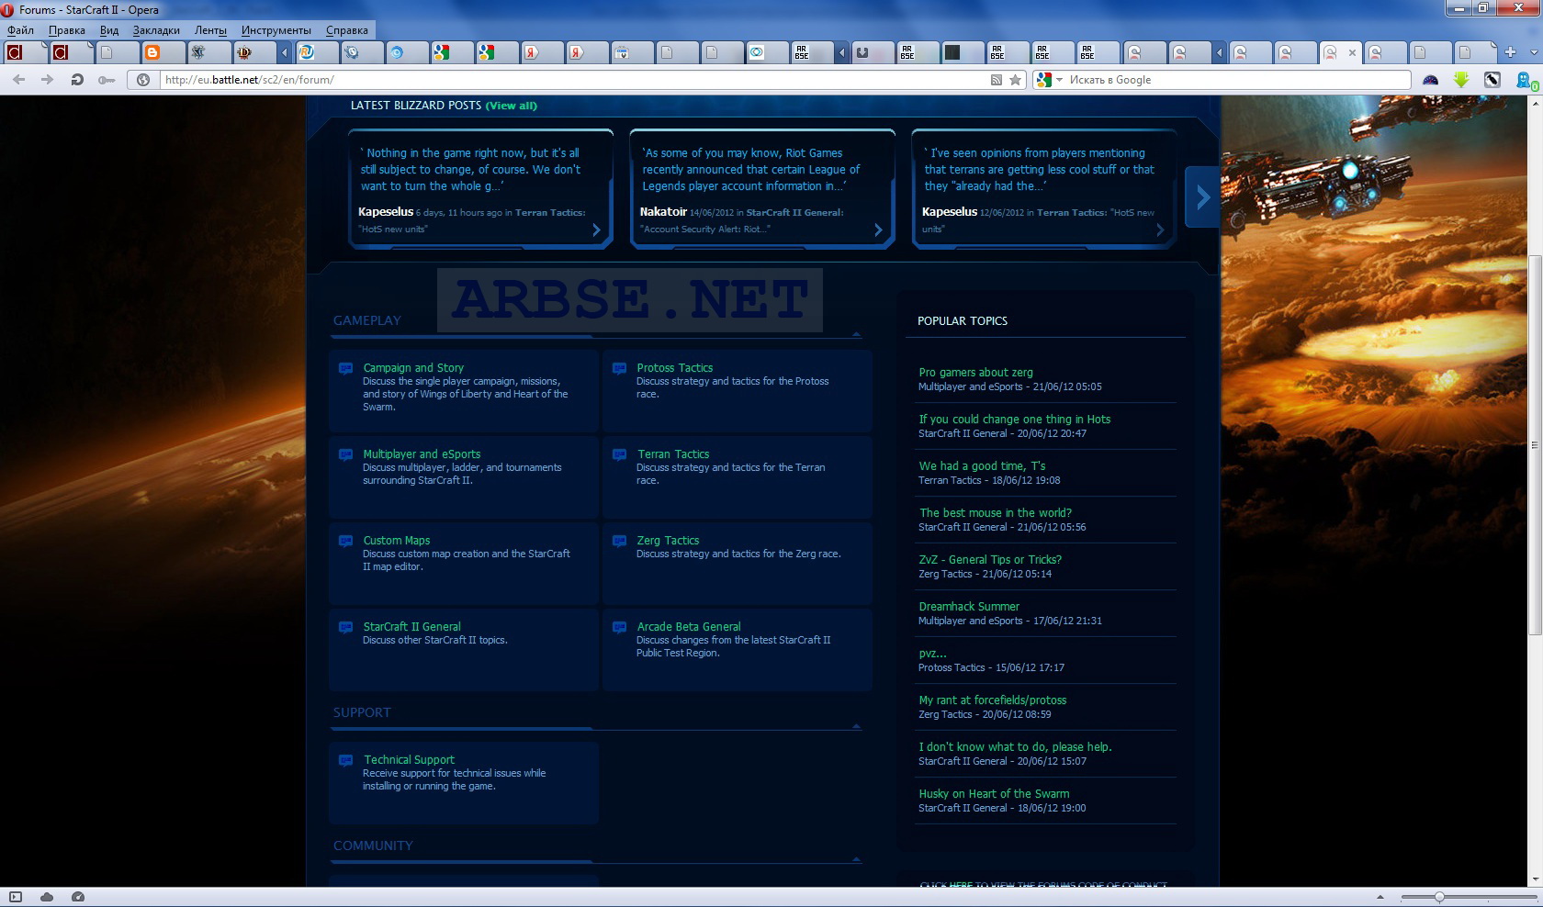Viewport: 1543px width, 907px height.
Task: Click the RSS feed icon in address bar
Action: coord(996,80)
